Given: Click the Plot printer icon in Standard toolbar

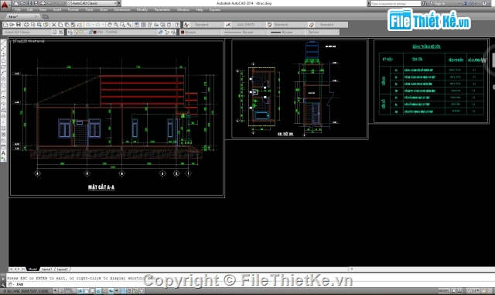Looking at the screenshot, I should [x=26, y=25].
